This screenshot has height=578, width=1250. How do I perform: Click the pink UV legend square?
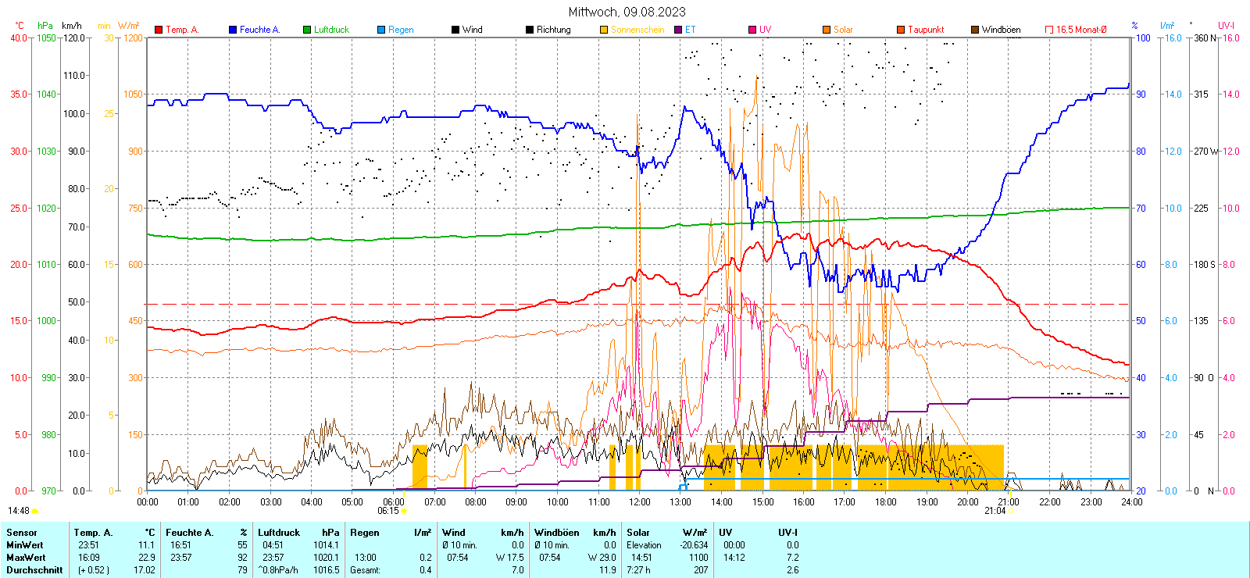coord(752,30)
